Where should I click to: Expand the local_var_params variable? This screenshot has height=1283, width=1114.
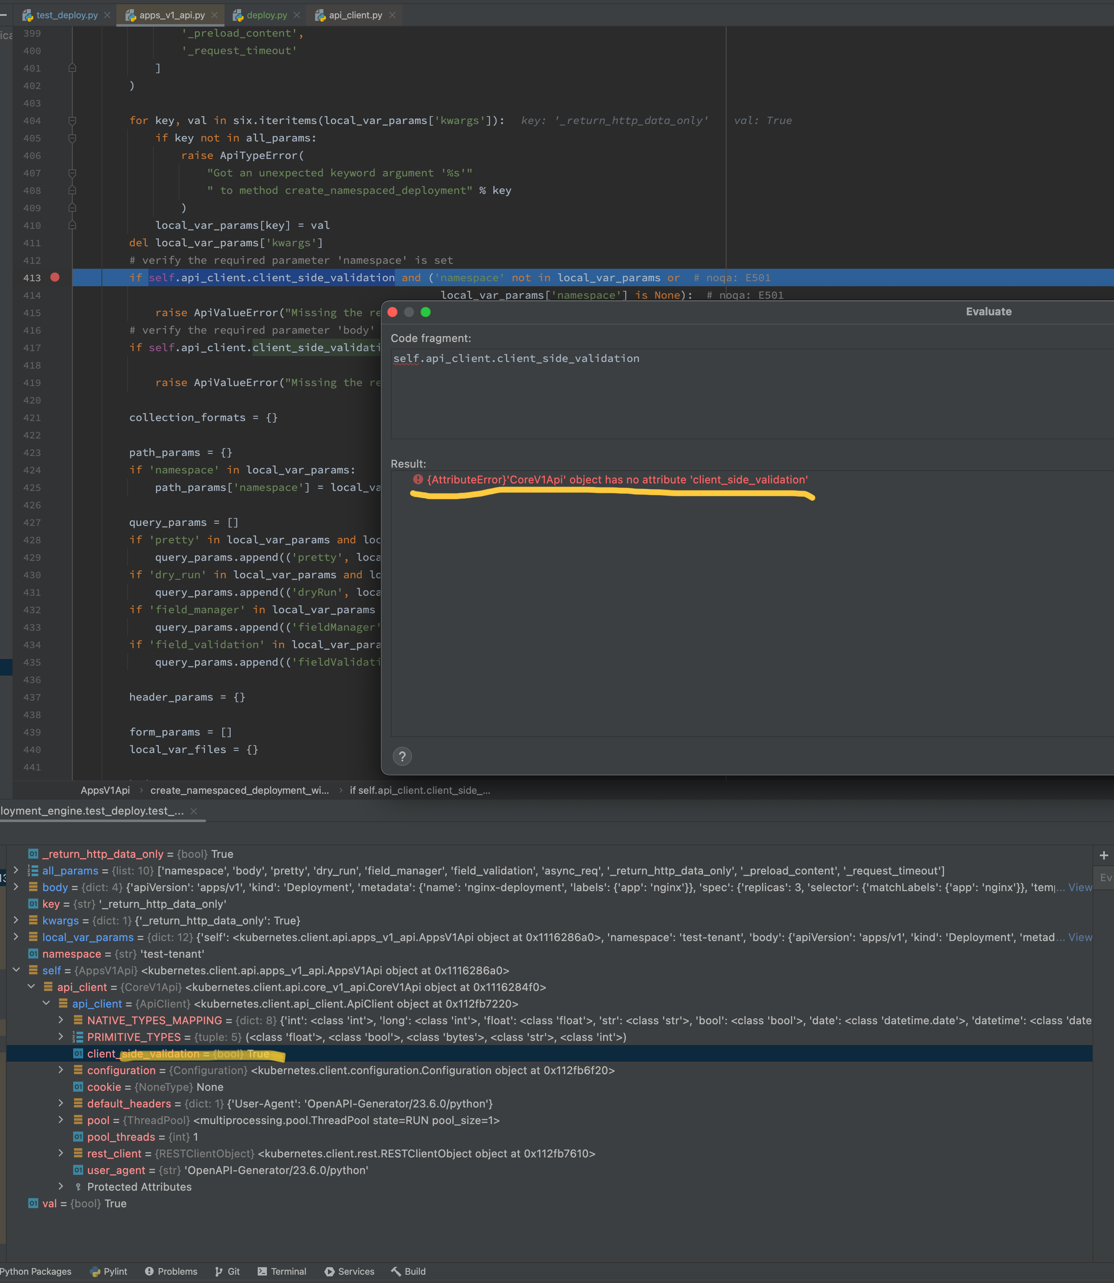click(x=16, y=936)
